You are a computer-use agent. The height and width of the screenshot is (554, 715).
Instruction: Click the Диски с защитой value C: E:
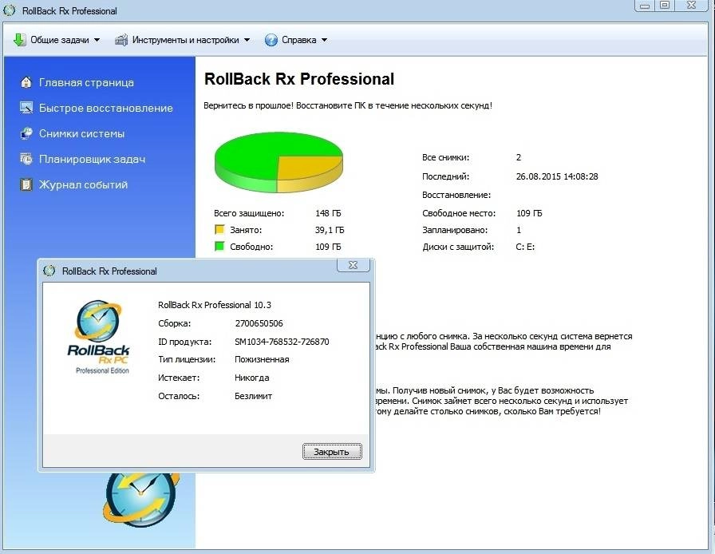[525, 247]
